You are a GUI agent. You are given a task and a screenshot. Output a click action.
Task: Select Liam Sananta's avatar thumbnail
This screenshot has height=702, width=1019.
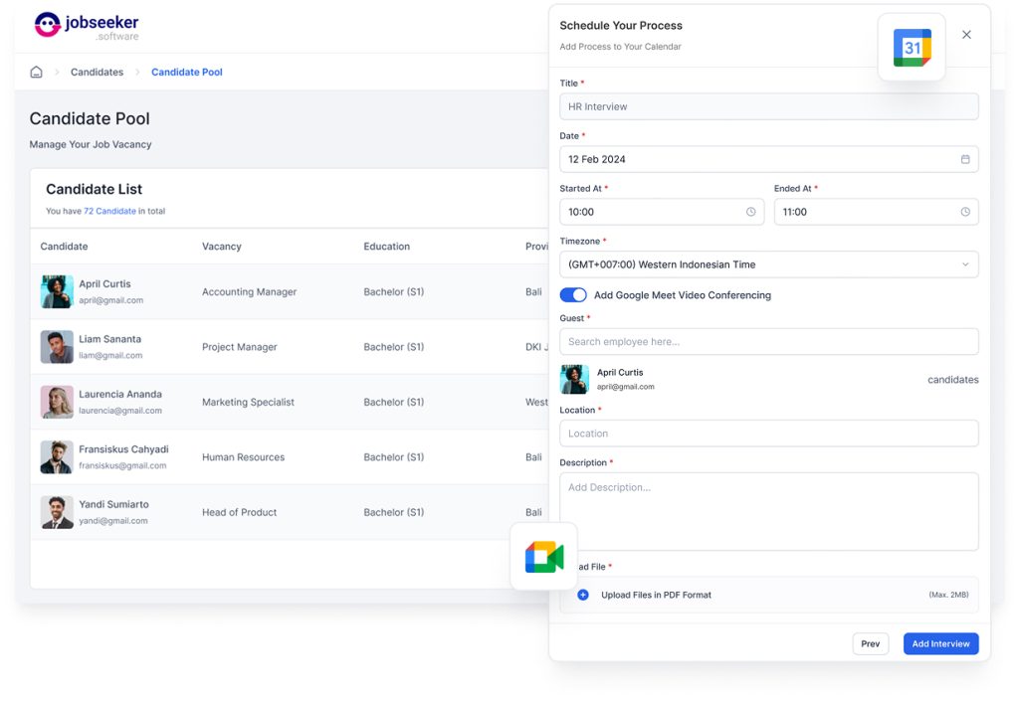click(57, 347)
